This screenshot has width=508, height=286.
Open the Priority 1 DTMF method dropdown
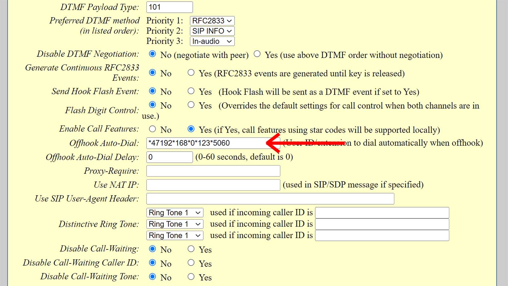212,21
